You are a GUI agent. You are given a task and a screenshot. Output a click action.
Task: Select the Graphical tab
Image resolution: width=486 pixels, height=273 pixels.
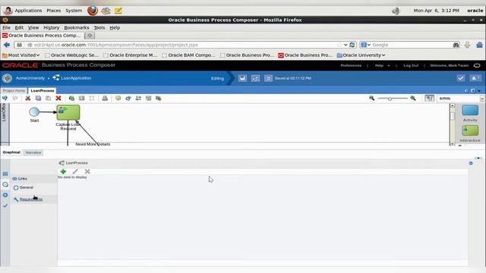click(x=11, y=152)
